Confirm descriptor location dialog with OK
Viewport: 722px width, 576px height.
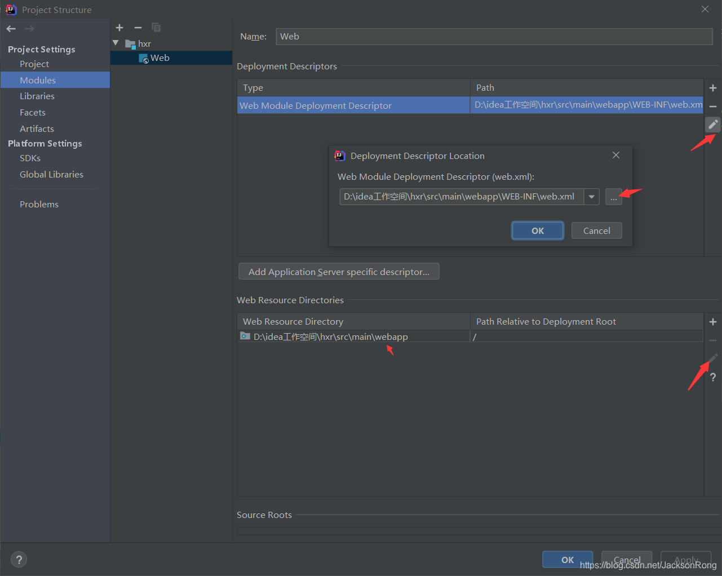coord(538,231)
